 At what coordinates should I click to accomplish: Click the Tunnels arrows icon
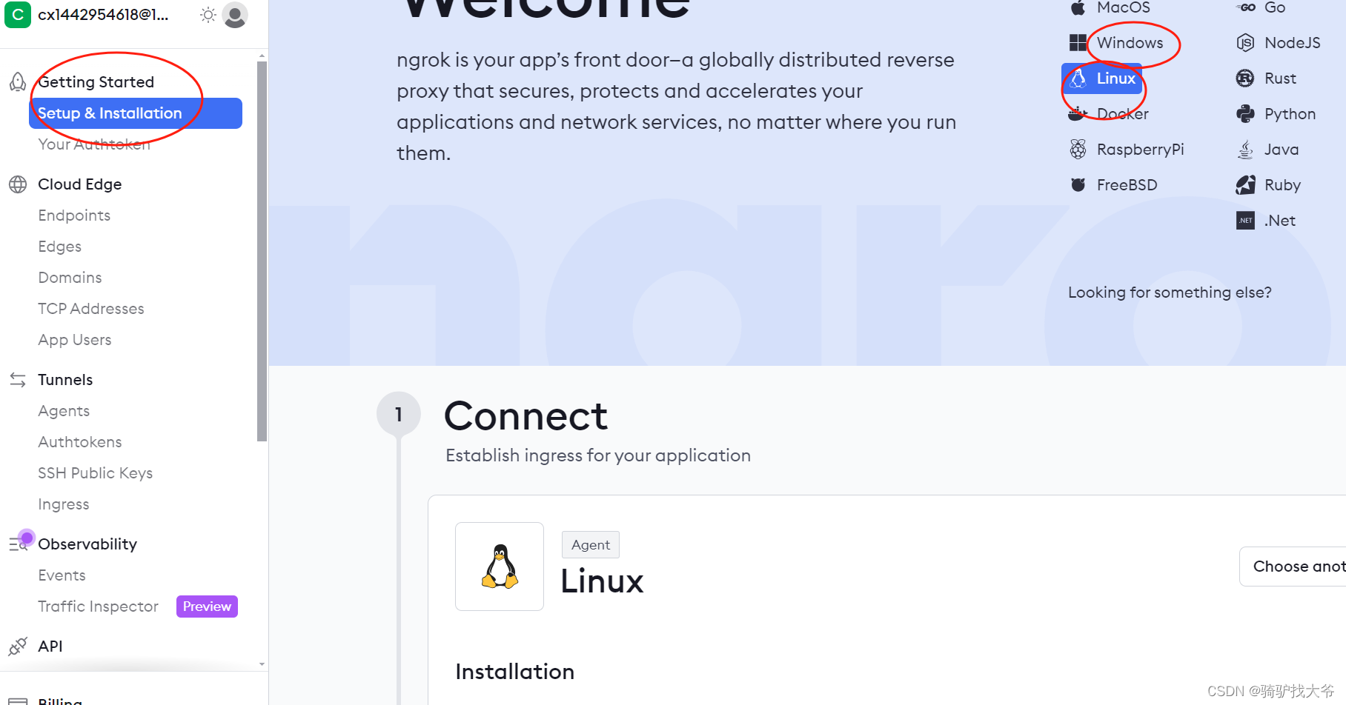click(x=18, y=380)
